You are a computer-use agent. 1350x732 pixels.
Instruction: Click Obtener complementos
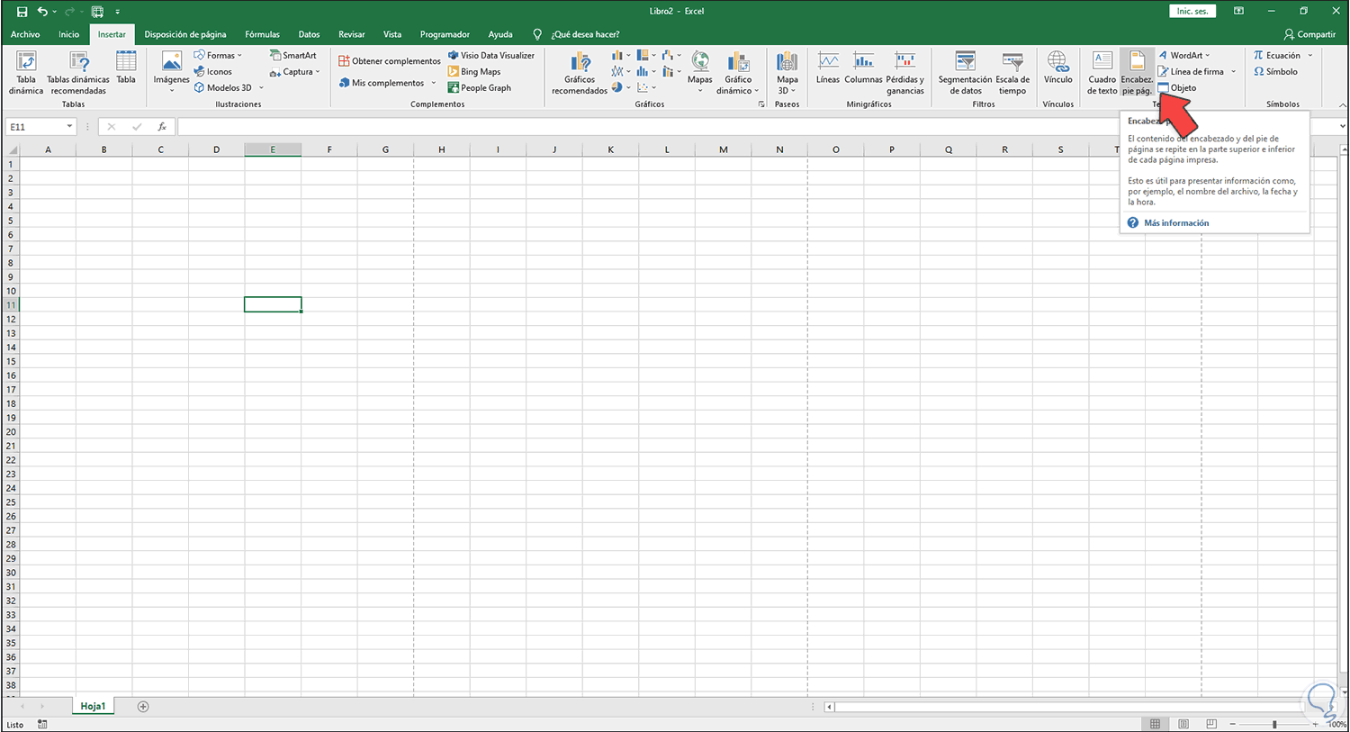[x=390, y=61]
